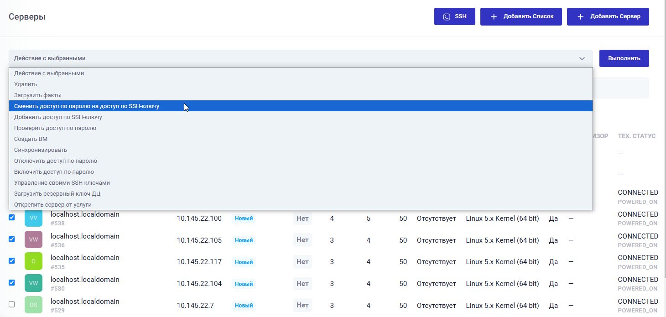Uncheck the checkbox for server 10.145.22.105

[12, 239]
